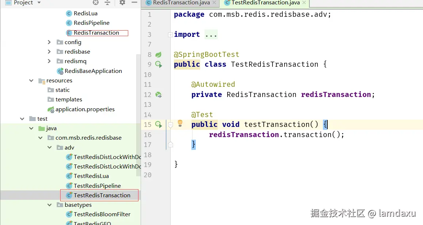The height and width of the screenshot is (225, 423).
Task: Collapse the adv package
Action: click(x=50, y=147)
